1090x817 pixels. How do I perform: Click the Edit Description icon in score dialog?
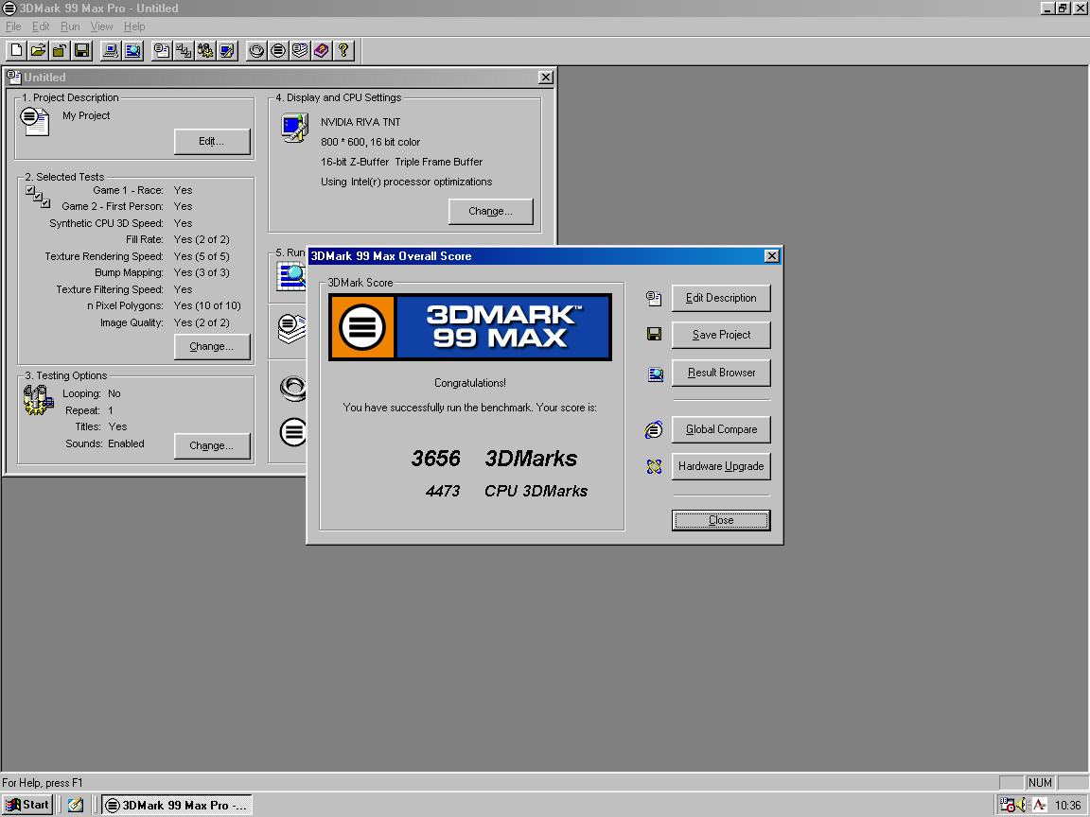(x=654, y=298)
